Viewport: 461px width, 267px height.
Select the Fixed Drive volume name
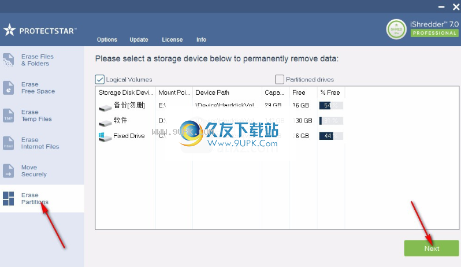[129, 136]
